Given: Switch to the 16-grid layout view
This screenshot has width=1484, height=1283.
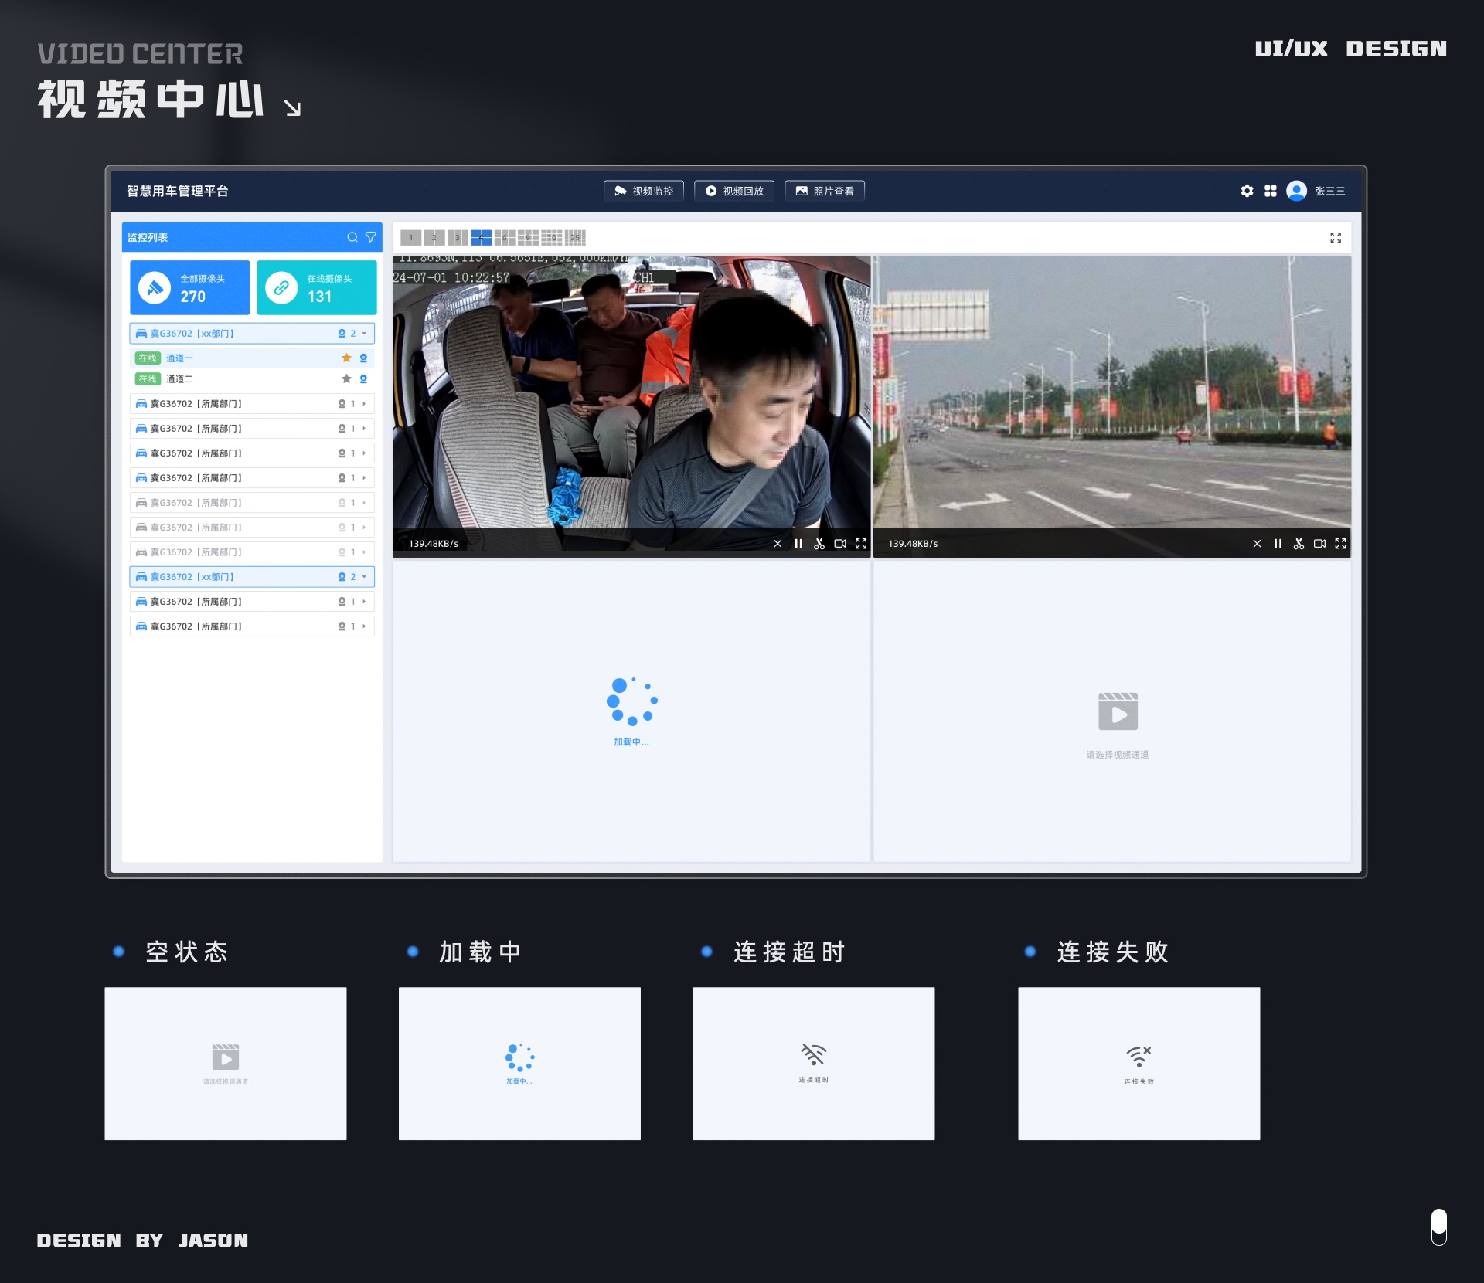Looking at the screenshot, I should (551, 238).
